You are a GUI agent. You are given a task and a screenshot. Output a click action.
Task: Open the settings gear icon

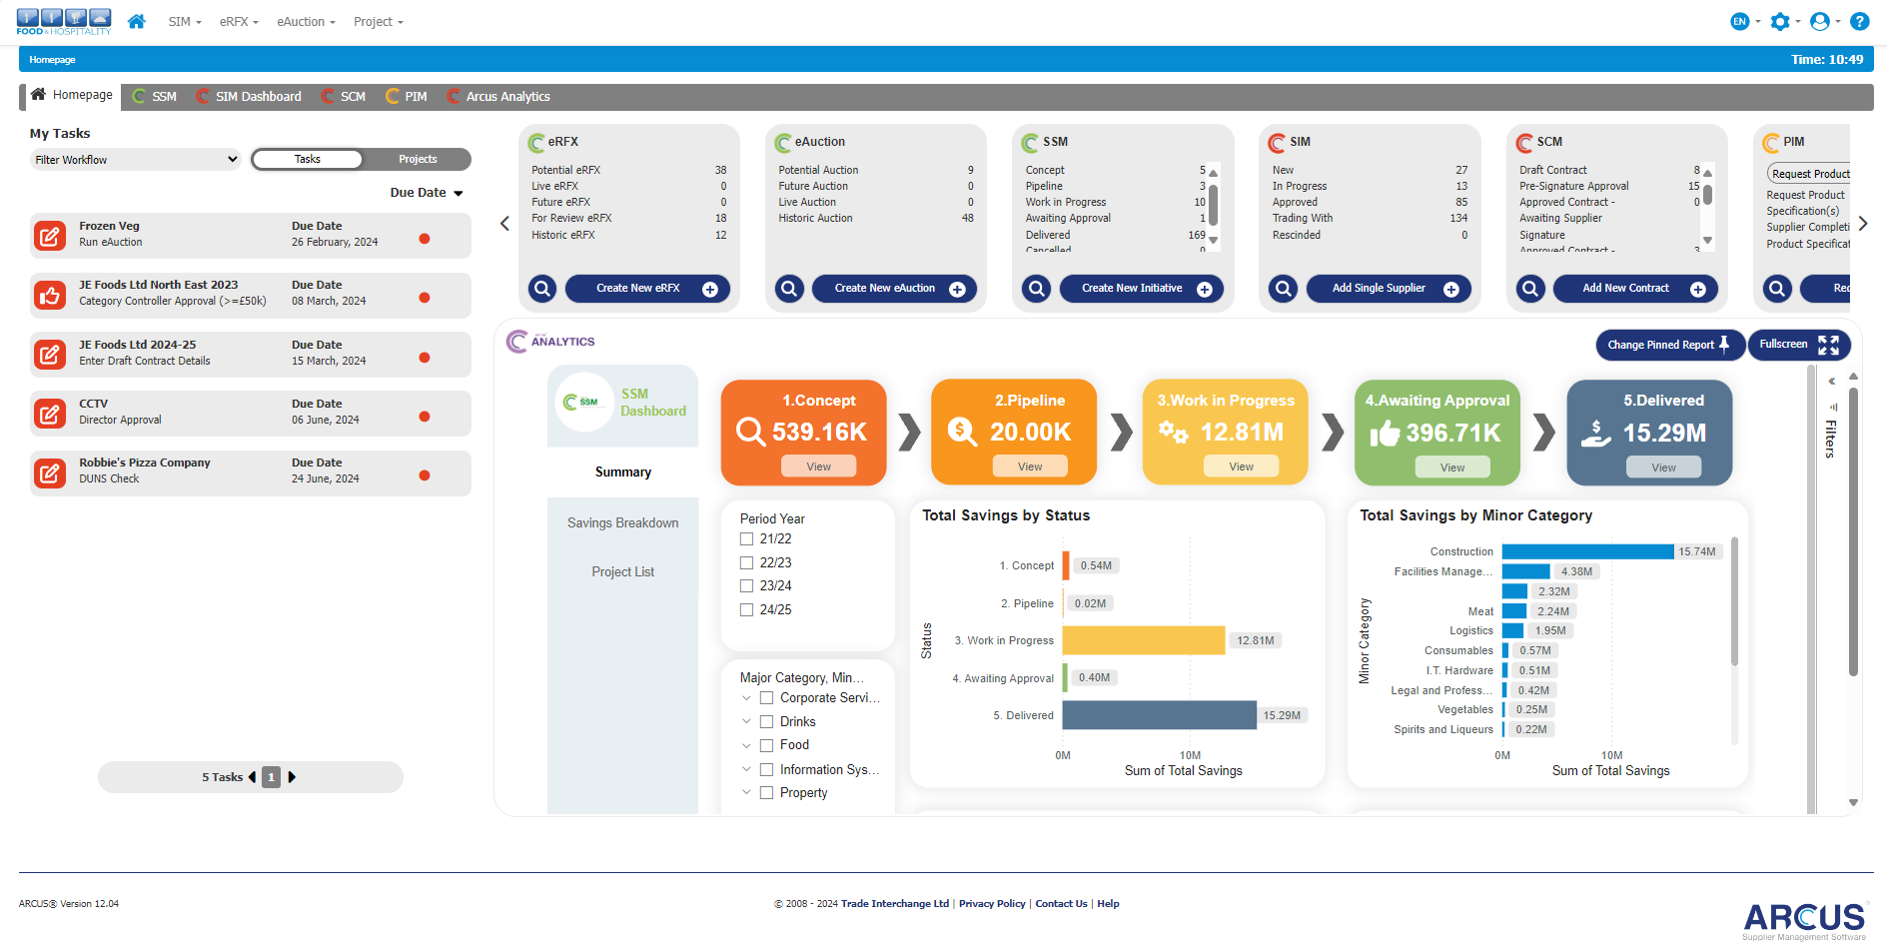pos(1779,21)
